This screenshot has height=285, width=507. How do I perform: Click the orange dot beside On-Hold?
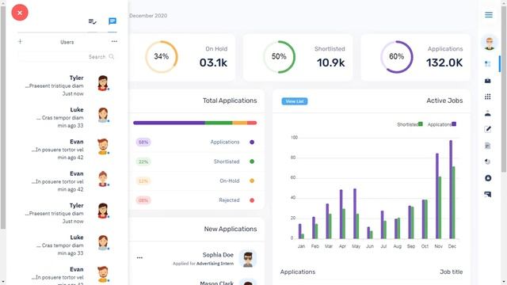[252, 181]
